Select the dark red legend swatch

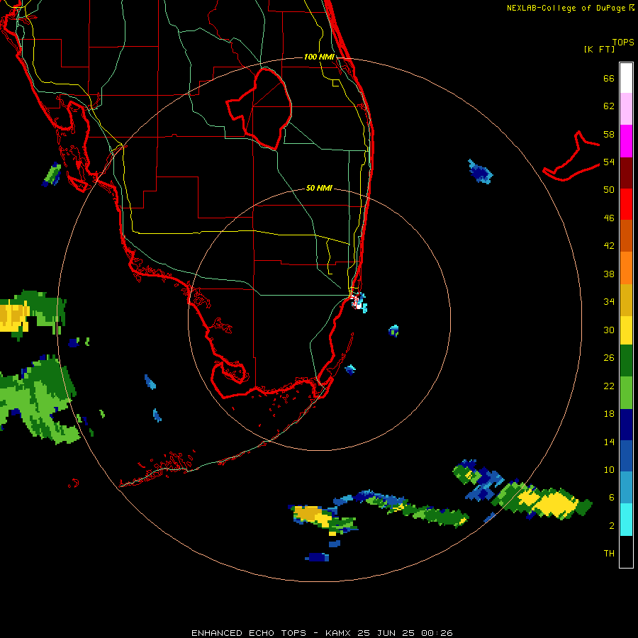point(626,172)
